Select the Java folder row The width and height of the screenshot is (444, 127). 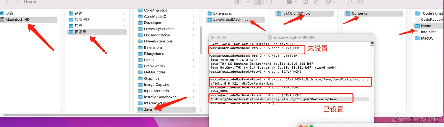coord(166,109)
